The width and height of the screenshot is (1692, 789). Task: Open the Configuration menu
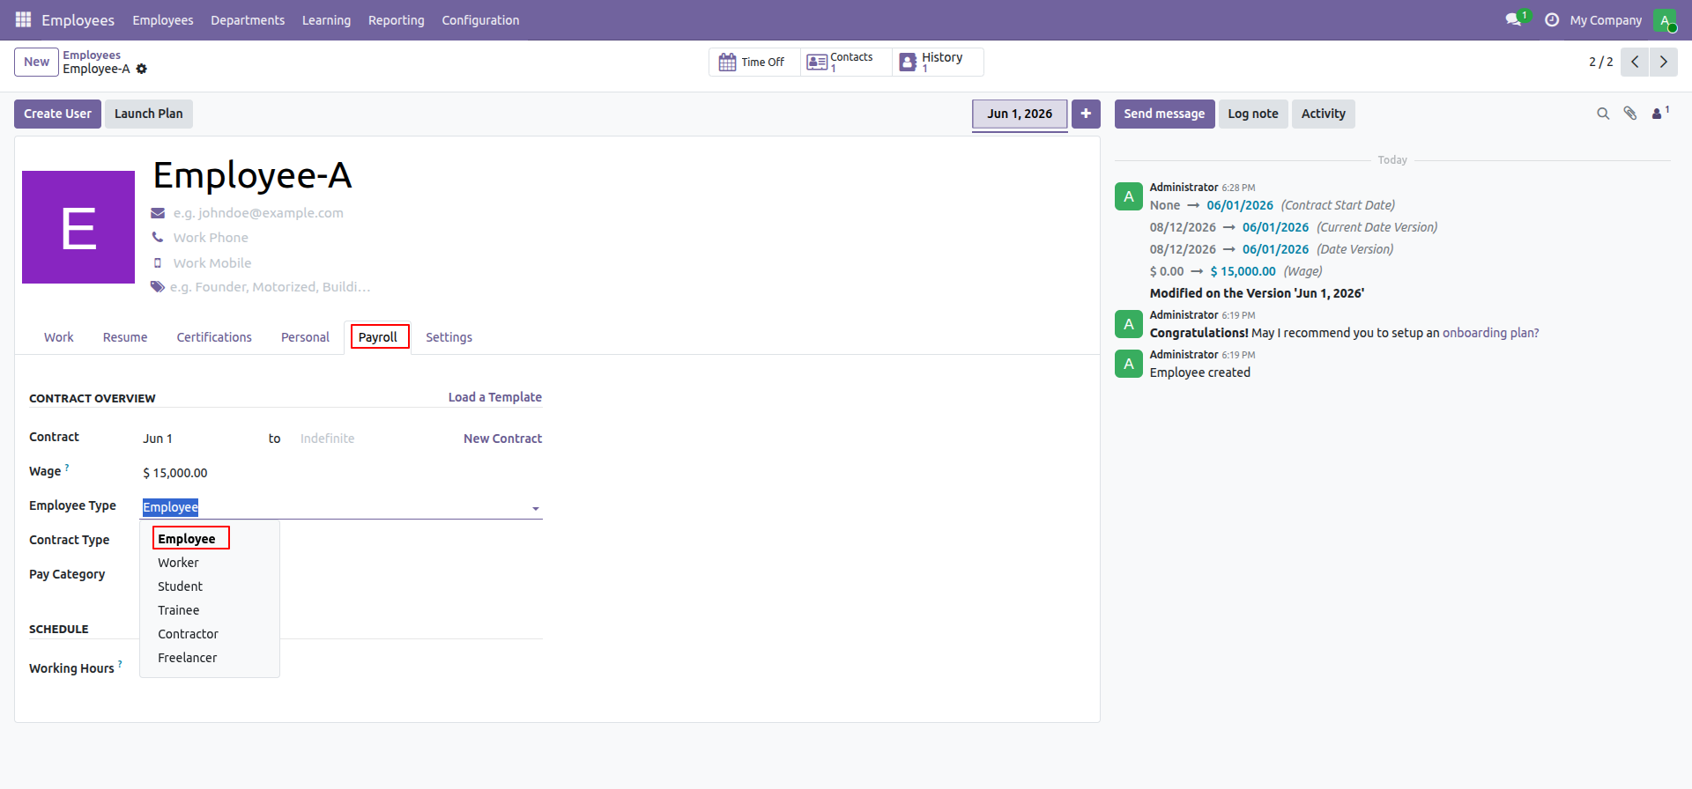point(480,20)
